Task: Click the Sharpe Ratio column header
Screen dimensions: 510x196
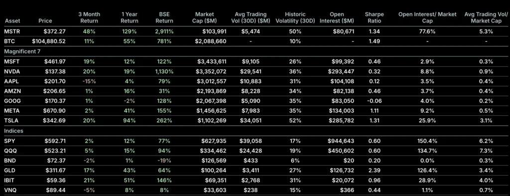Action: (374, 17)
